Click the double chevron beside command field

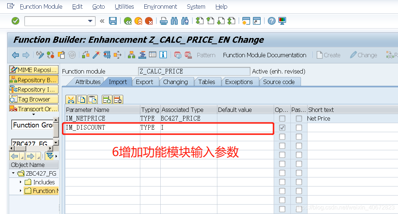click(102, 21)
